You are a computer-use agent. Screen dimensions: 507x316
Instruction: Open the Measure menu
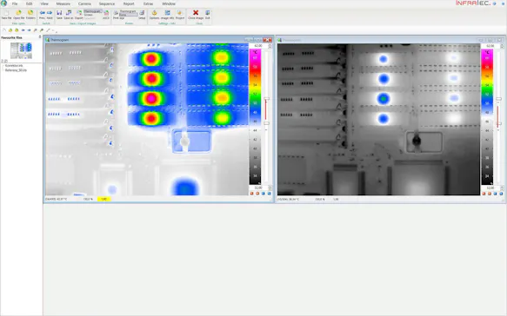pos(63,3)
